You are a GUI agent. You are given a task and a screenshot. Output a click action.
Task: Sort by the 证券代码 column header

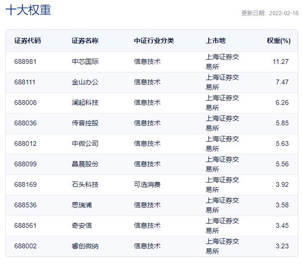pos(28,41)
